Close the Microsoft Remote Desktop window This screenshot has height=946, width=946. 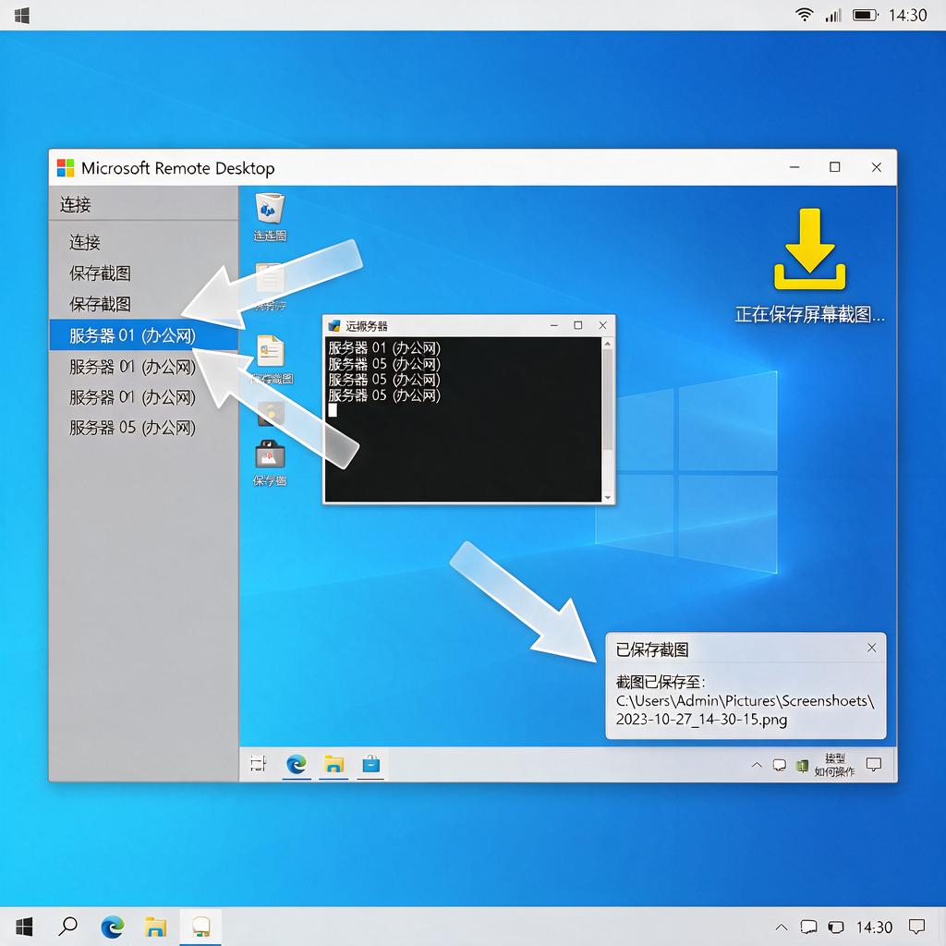point(877,167)
